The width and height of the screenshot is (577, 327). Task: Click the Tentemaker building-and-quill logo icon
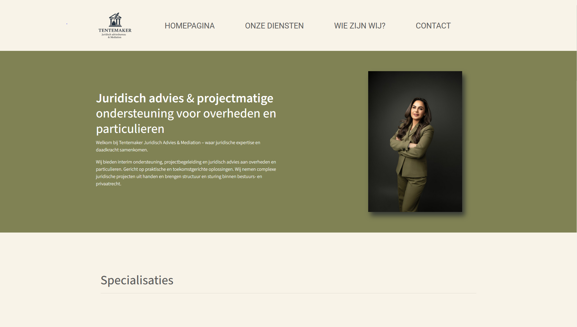(115, 20)
